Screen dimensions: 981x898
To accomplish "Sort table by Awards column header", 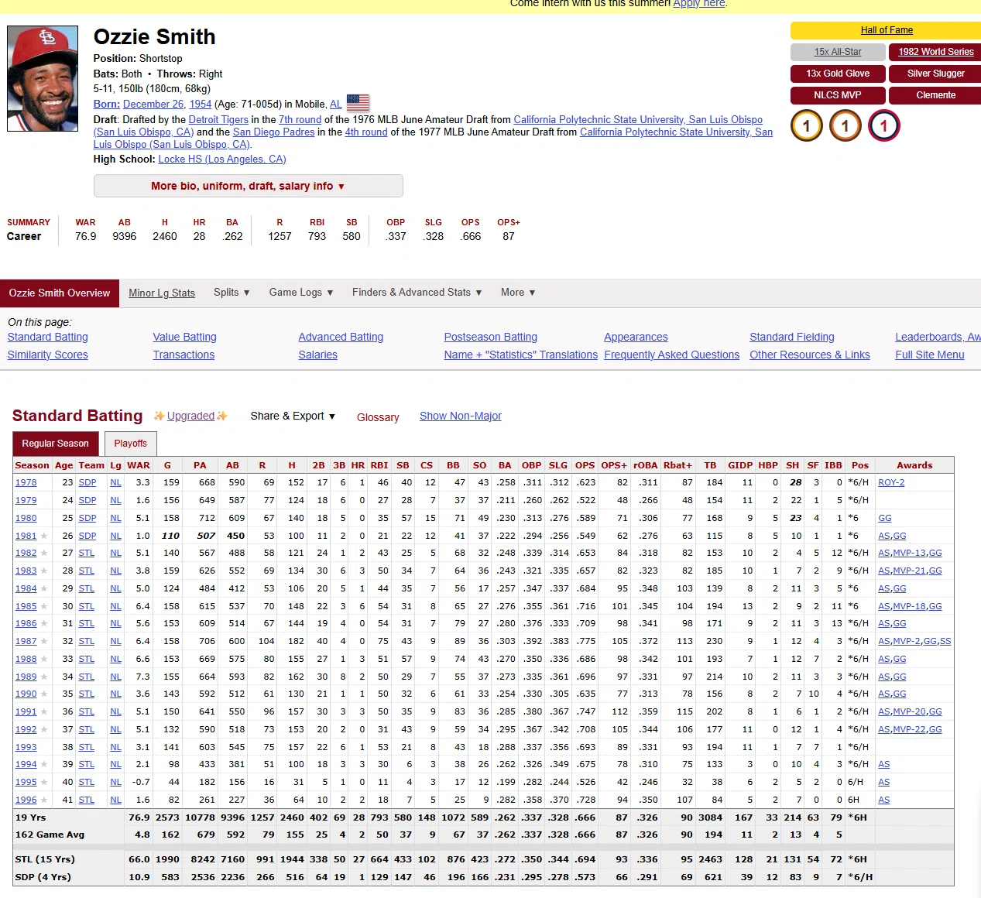I will [914, 465].
